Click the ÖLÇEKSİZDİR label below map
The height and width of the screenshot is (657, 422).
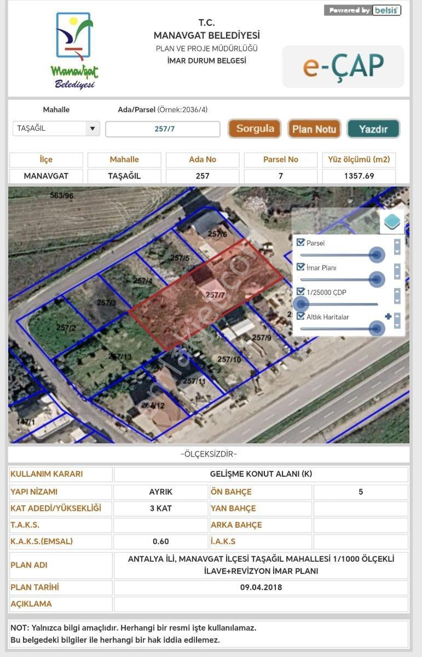(209, 454)
